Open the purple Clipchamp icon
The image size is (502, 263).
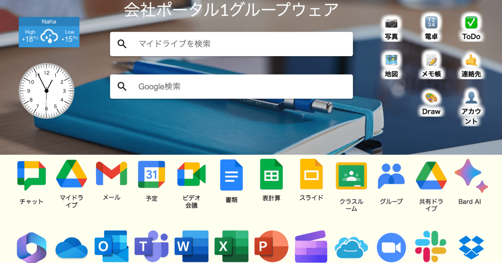[310, 247]
